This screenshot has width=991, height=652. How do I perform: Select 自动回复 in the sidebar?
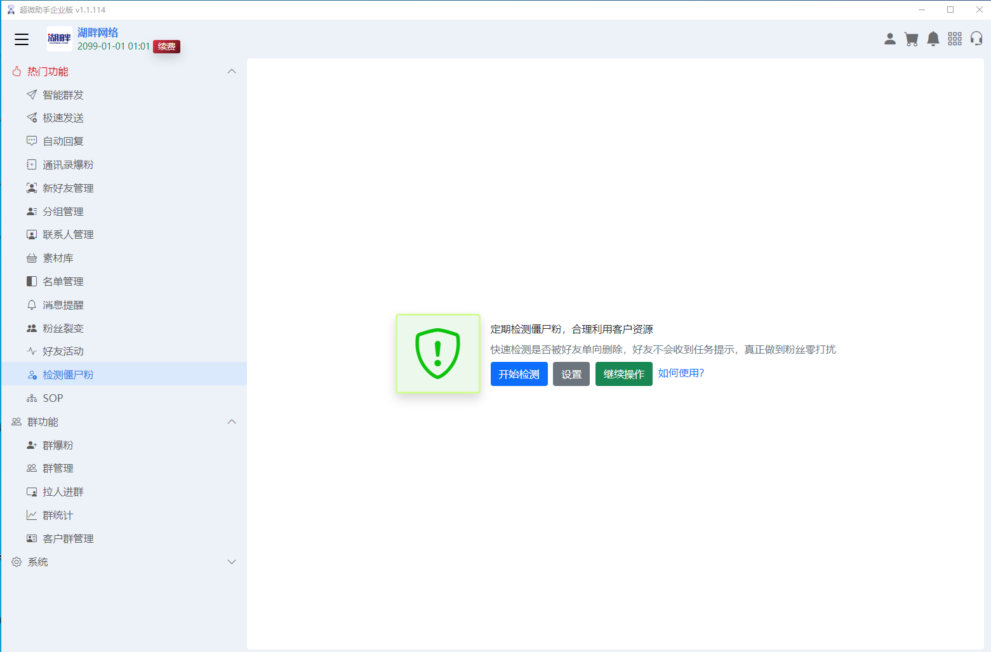tap(63, 141)
